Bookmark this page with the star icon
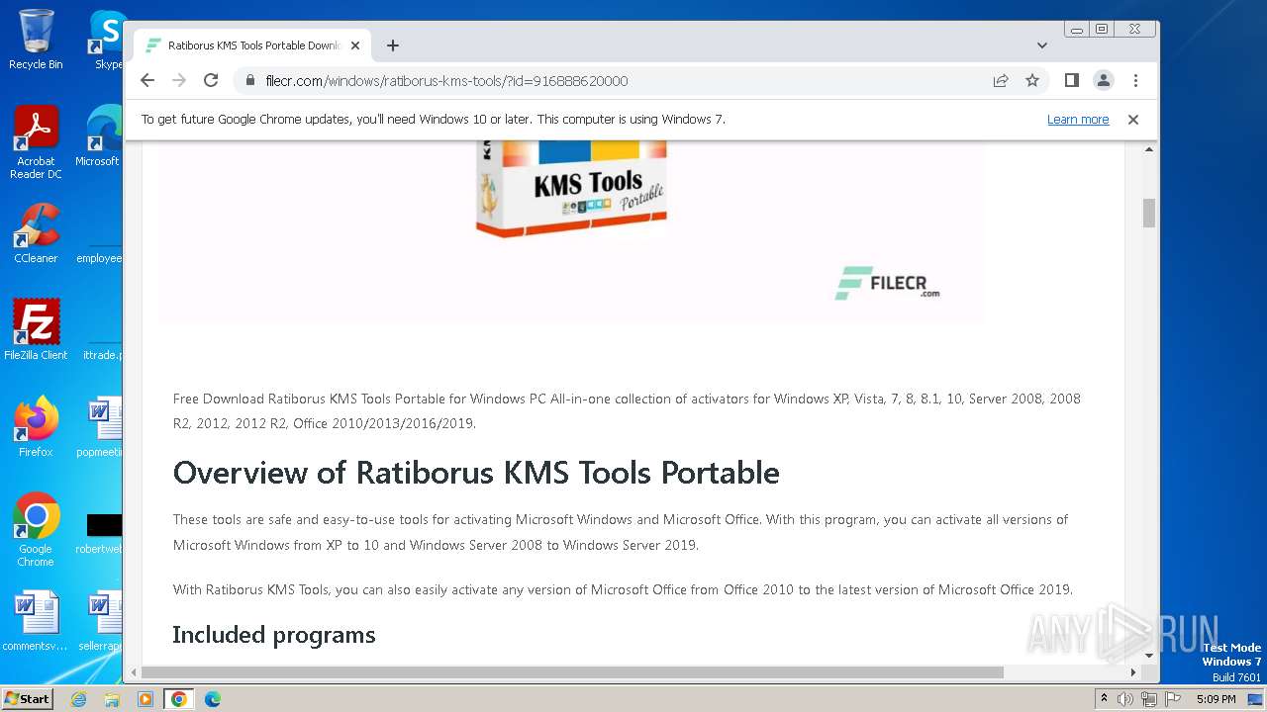This screenshot has width=1267, height=712. pos(1032,81)
